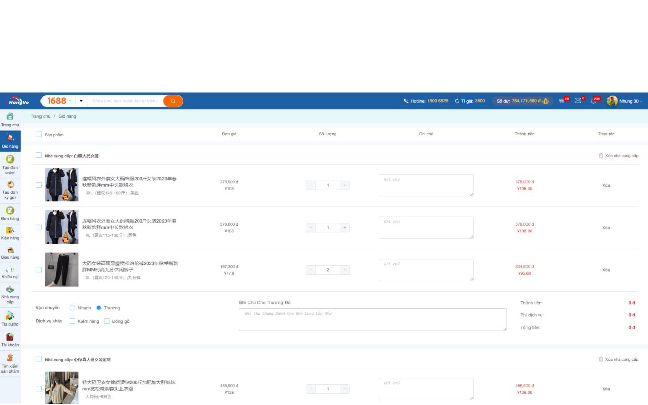Click Xóa for the first product row
Screen dimensions: 648x405
point(606,185)
